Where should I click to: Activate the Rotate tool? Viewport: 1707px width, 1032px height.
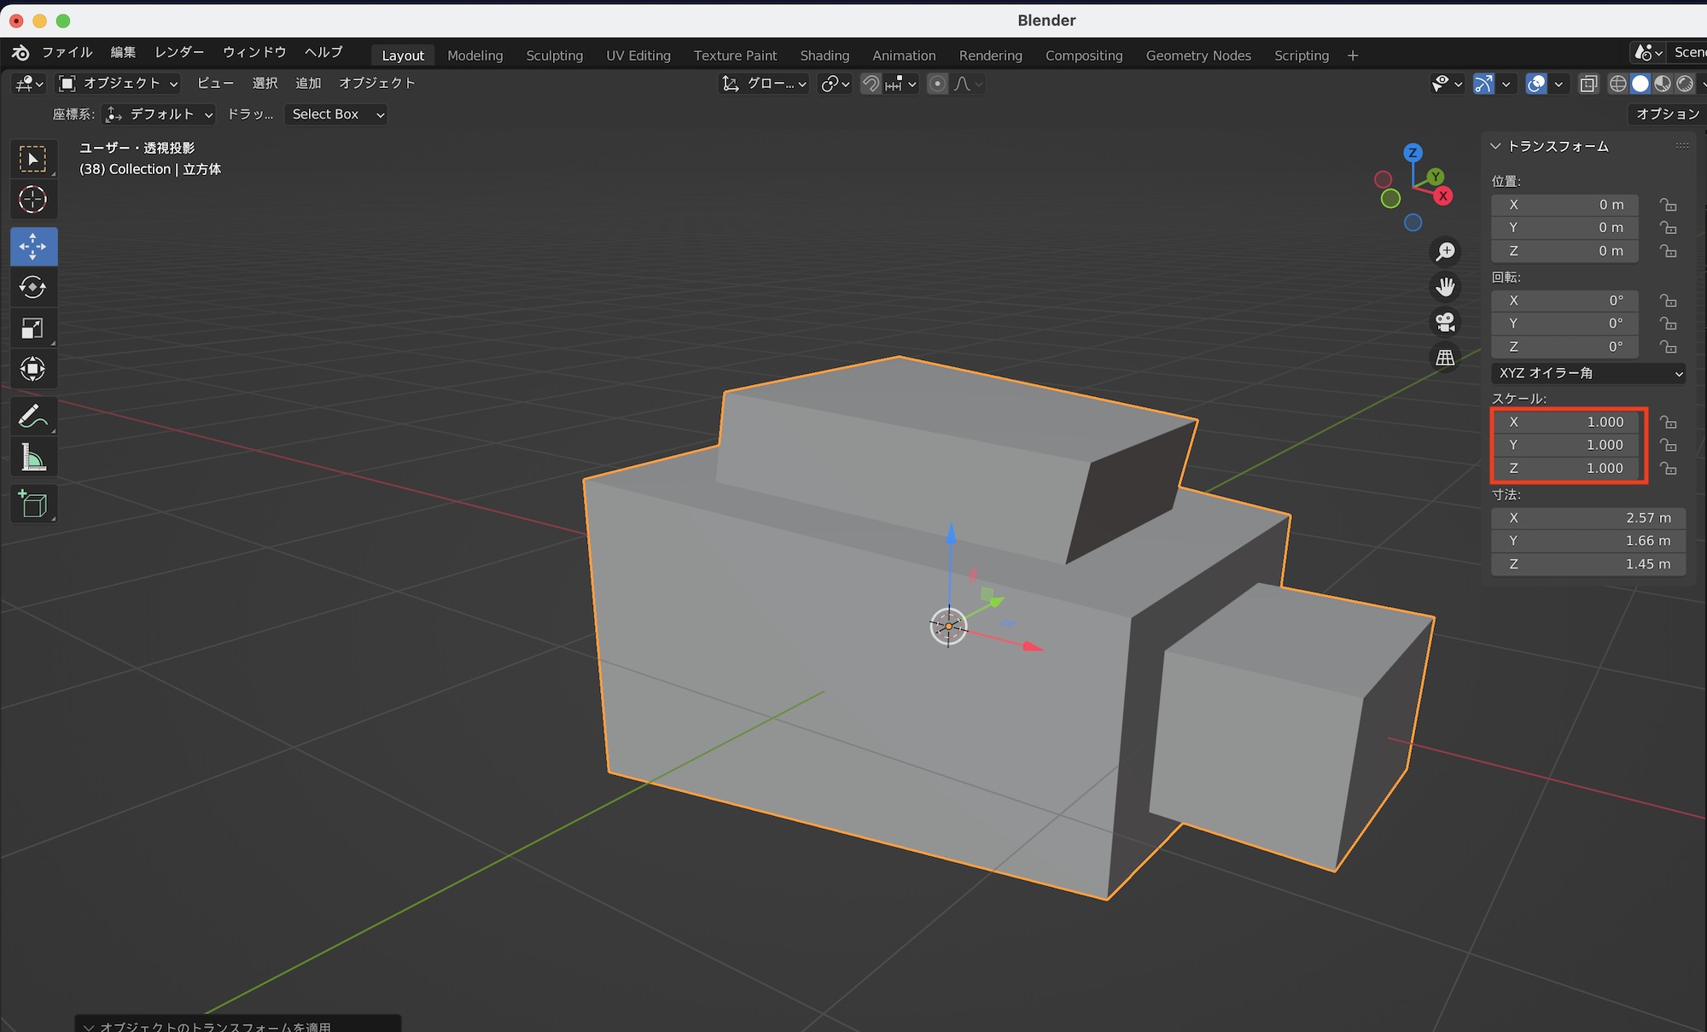pyautogui.click(x=32, y=288)
